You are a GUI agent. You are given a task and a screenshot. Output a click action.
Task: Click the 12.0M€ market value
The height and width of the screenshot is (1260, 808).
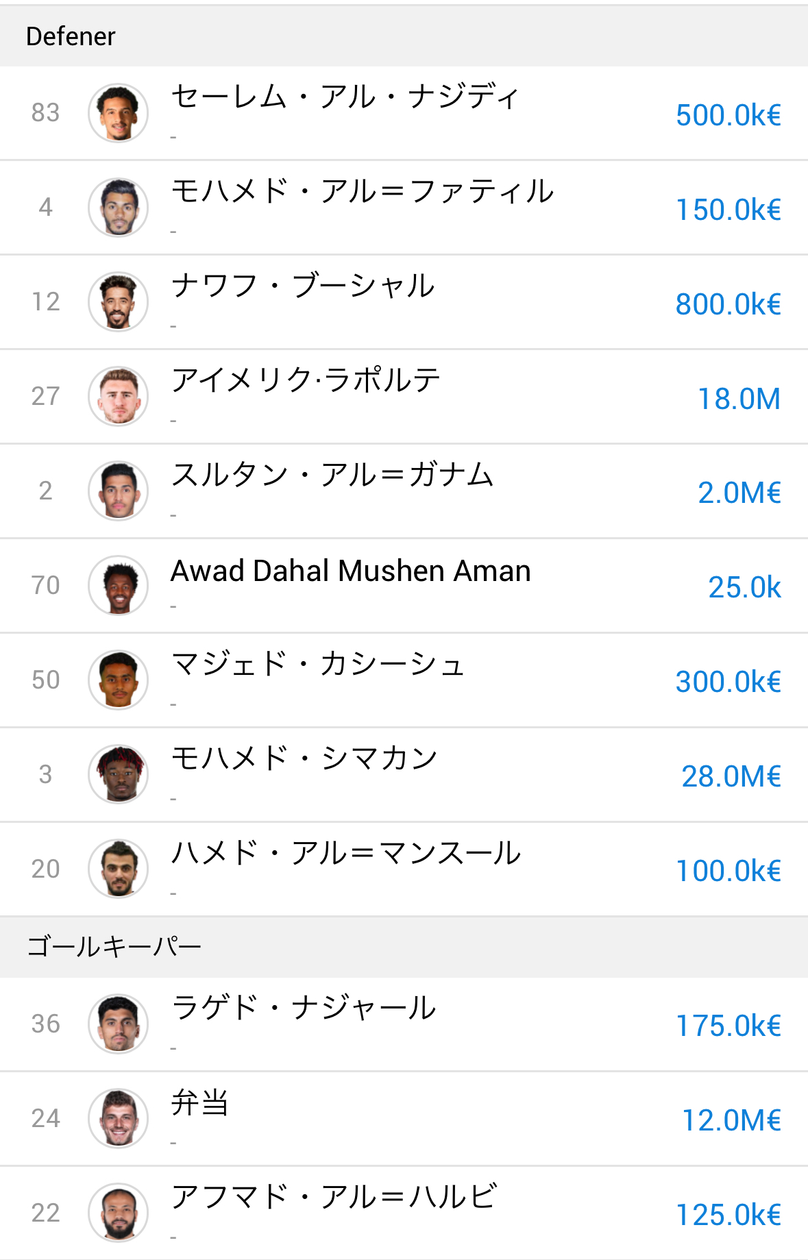(x=731, y=1120)
